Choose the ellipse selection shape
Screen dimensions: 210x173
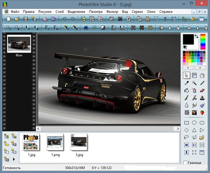tap(194, 123)
